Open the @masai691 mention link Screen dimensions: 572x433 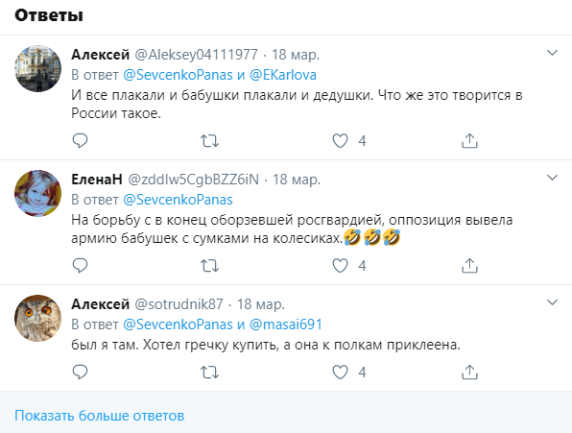coord(286,325)
